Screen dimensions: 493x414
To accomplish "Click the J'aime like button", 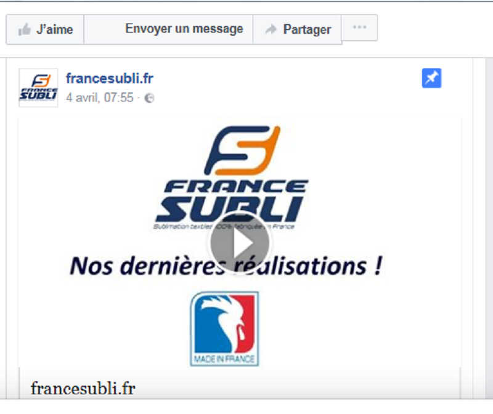I will click(45, 29).
